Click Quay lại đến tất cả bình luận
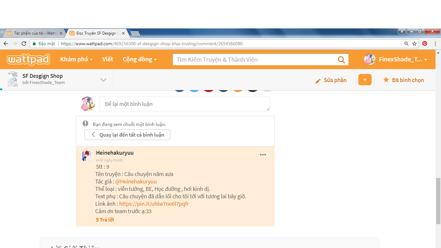 click(127, 135)
